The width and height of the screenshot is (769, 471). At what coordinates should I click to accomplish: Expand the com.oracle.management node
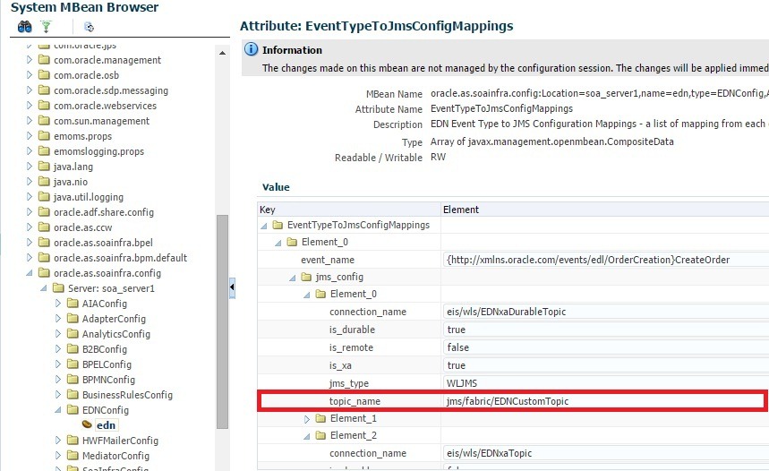(x=30, y=60)
